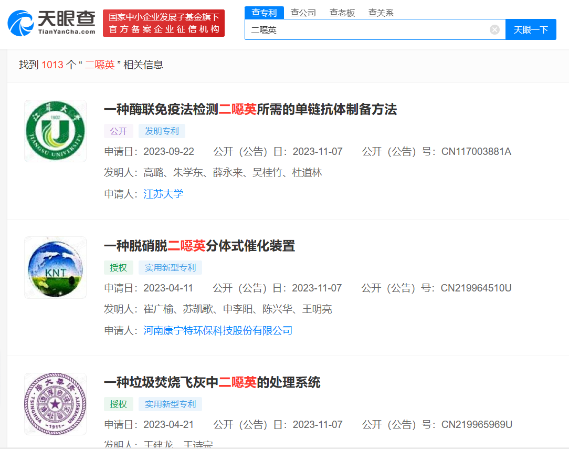
Task: Open the Jiangsu University logo thumbnail
Action: 55,131
